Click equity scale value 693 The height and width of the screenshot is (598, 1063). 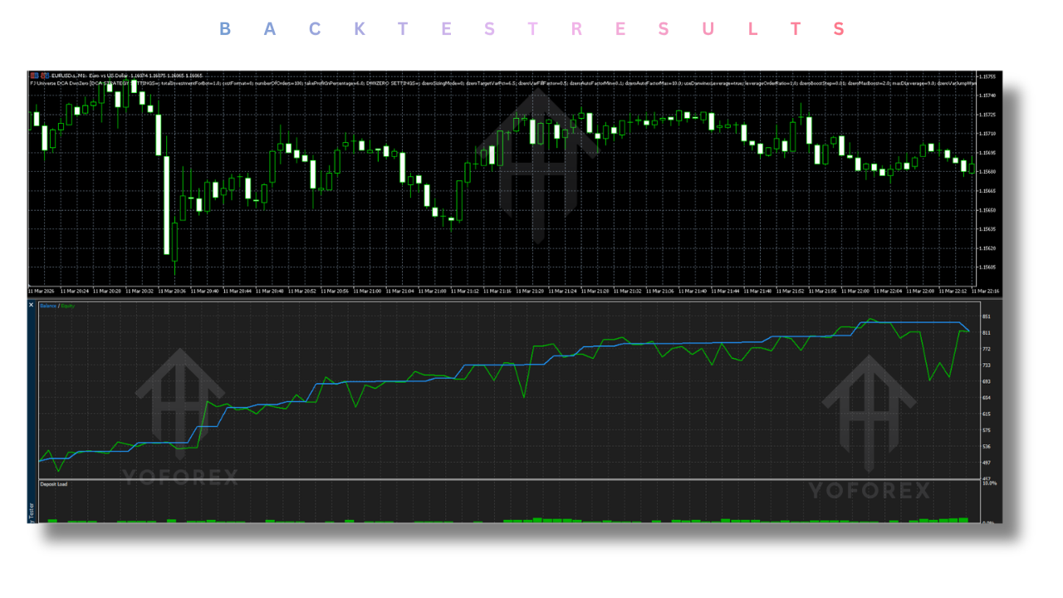(x=987, y=381)
